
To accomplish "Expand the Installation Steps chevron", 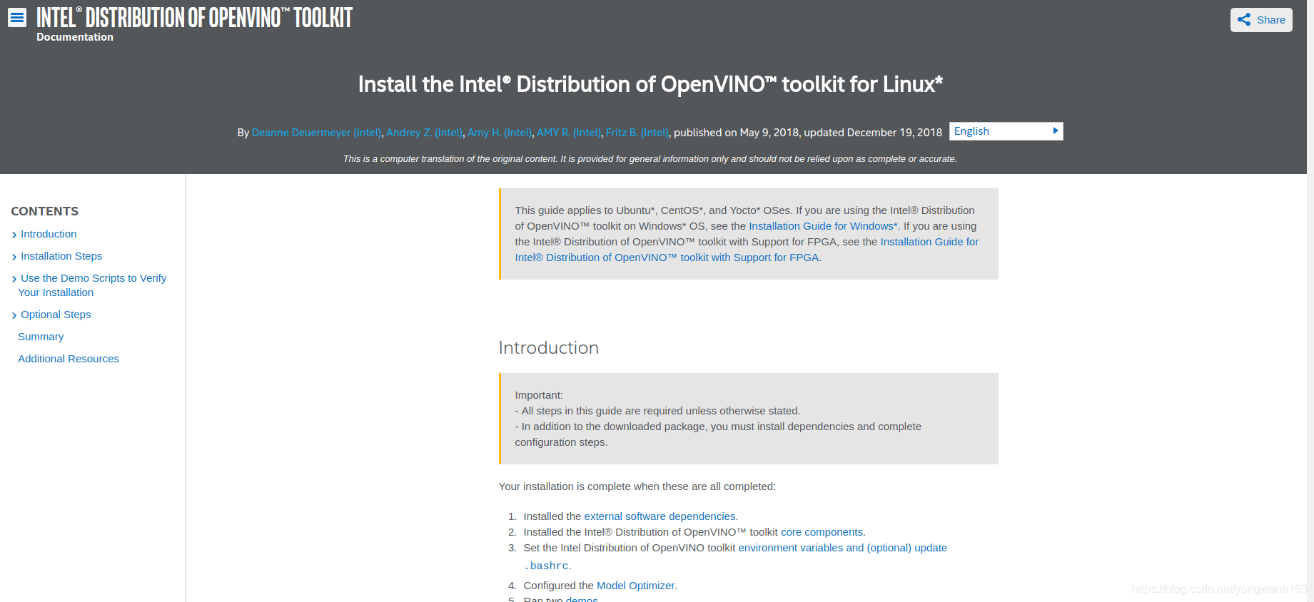I will pyautogui.click(x=14, y=257).
